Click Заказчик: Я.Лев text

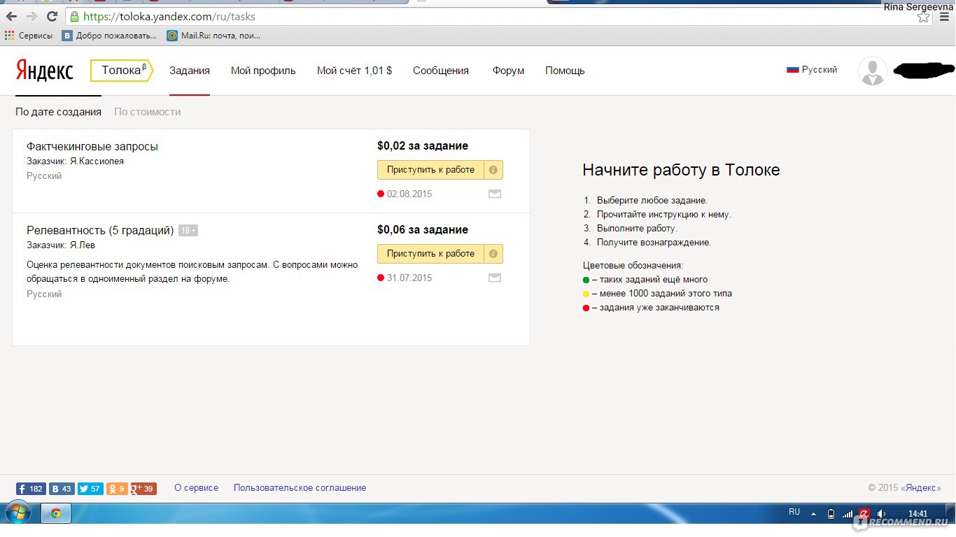coord(61,245)
